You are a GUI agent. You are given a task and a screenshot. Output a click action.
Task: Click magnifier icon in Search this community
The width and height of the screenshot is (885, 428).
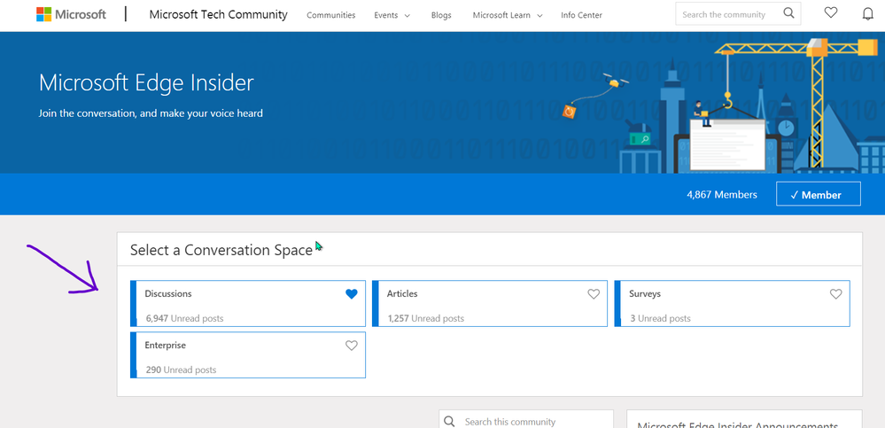point(449,421)
